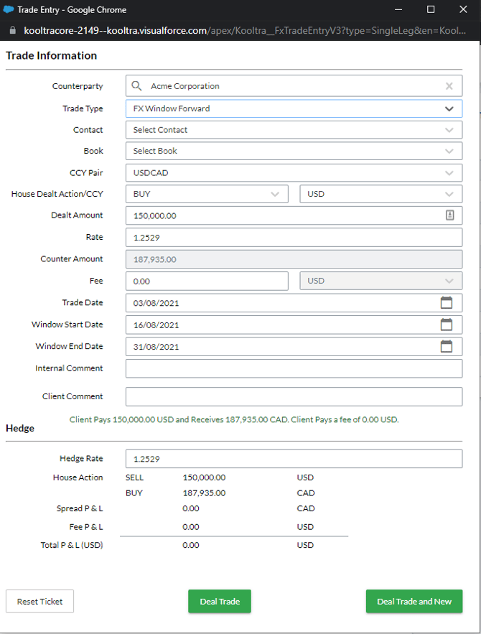This screenshot has height=634, width=481.
Task: Open the Window Start Date calendar icon
Action: coord(447,325)
